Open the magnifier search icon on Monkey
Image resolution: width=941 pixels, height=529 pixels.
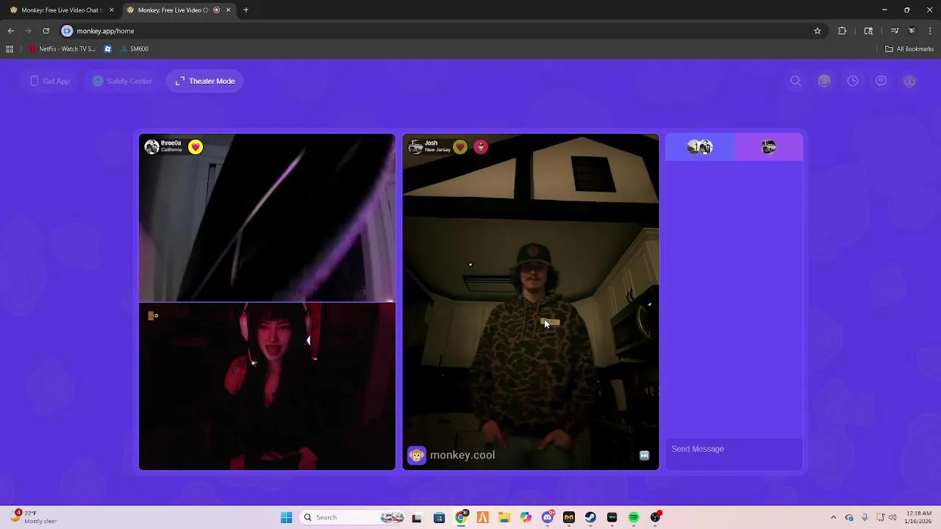pos(795,81)
